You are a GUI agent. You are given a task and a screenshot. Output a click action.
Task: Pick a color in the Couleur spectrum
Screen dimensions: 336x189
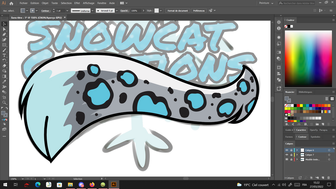[309, 58]
